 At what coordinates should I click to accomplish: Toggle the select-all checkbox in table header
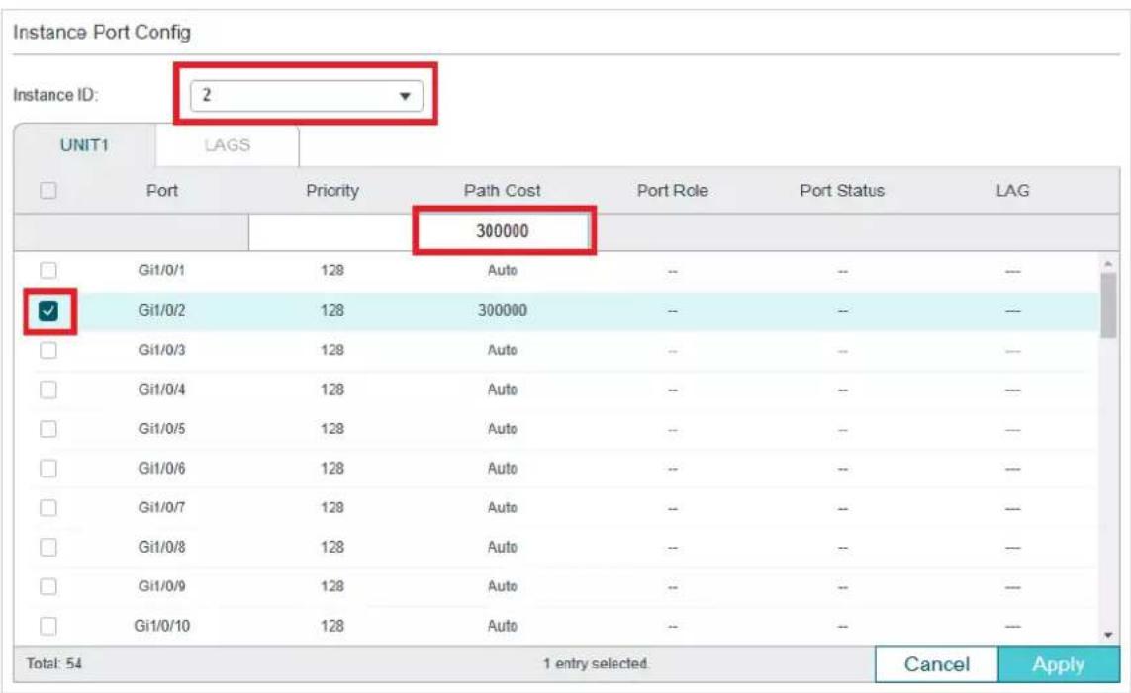[x=48, y=190]
